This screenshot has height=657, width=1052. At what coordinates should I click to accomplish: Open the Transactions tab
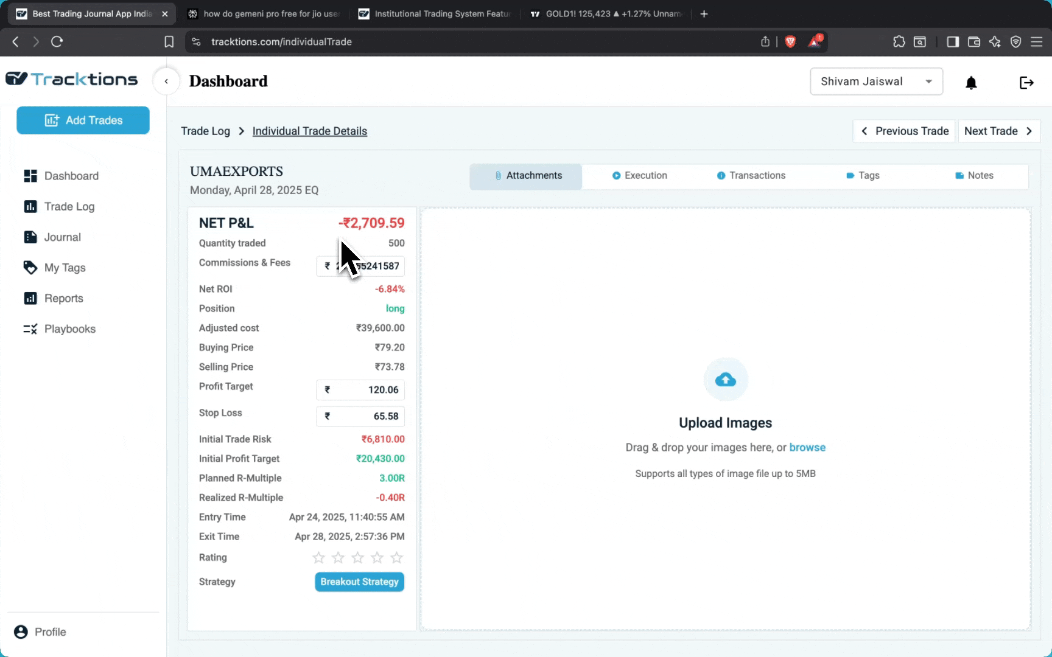[751, 175]
